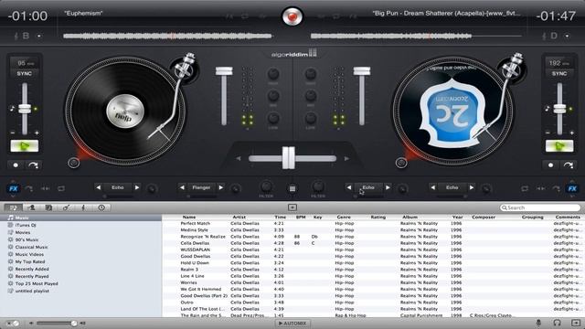The height and width of the screenshot is (329, 585).
Task: Start recording with the red record button
Action: tap(292, 16)
